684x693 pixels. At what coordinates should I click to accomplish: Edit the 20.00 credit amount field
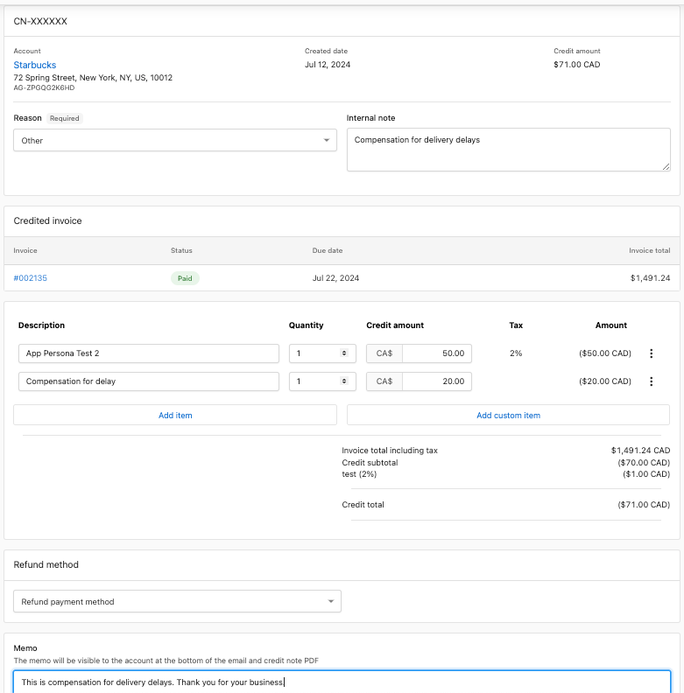coord(437,381)
